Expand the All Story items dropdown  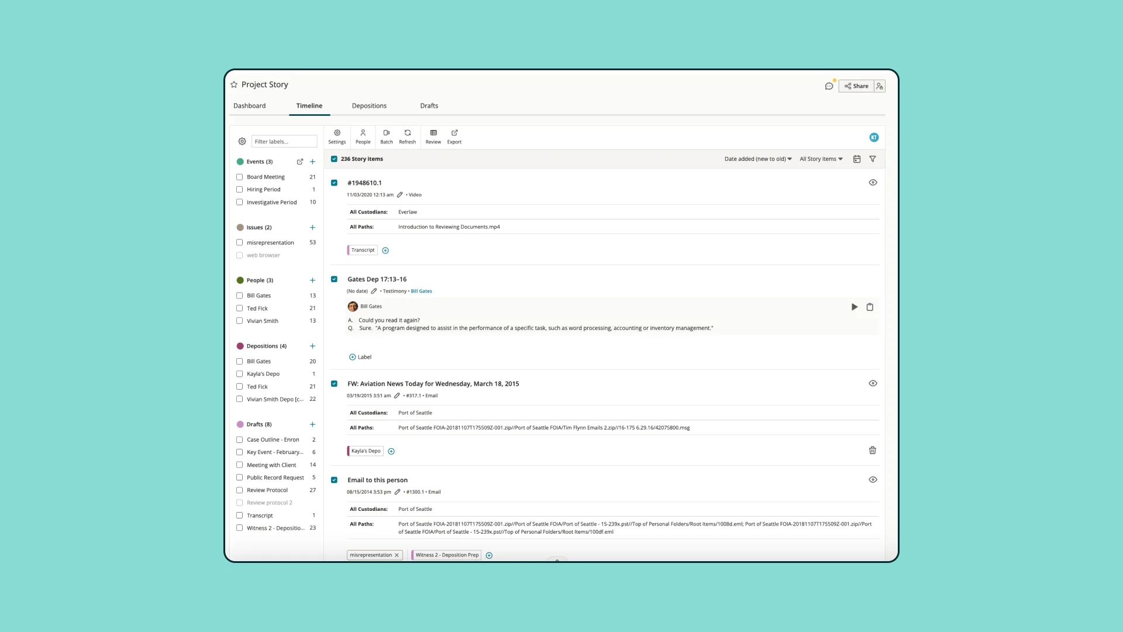tap(821, 159)
